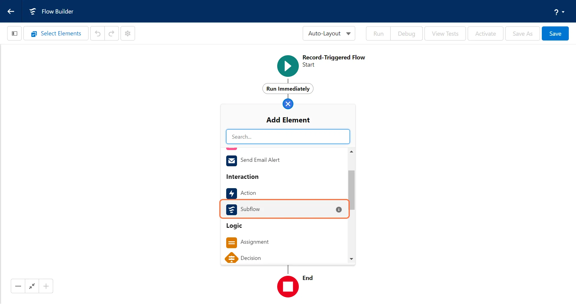Click the Add Element search field
The height and width of the screenshot is (304, 576).
click(x=288, y=137)
